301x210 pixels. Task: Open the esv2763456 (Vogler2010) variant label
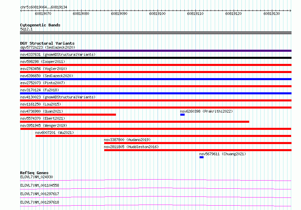(x=44, y=69)
